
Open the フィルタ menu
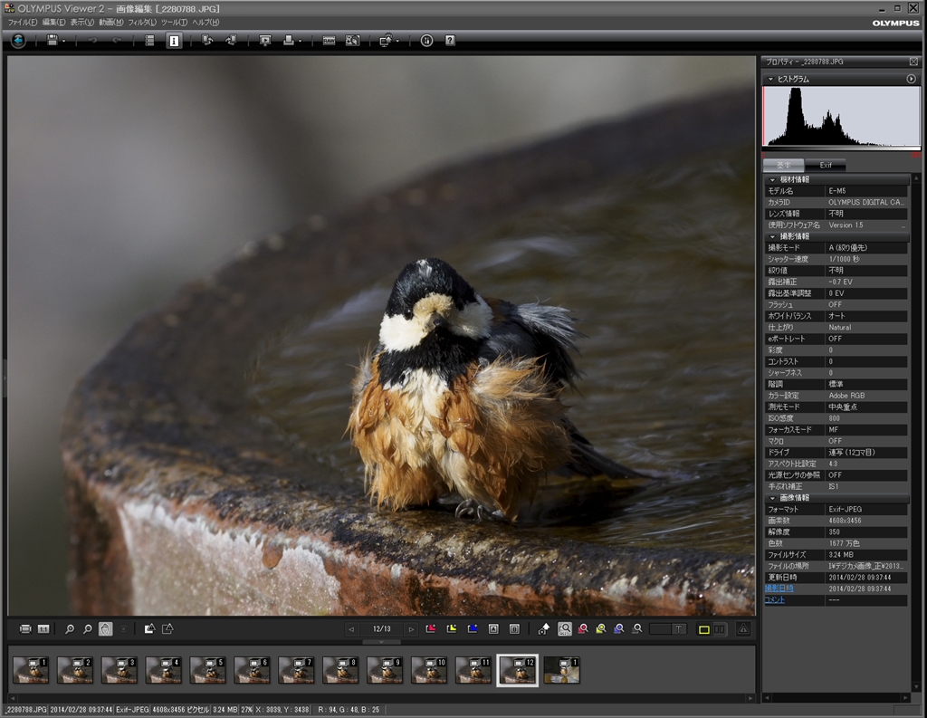coord(141,22)
